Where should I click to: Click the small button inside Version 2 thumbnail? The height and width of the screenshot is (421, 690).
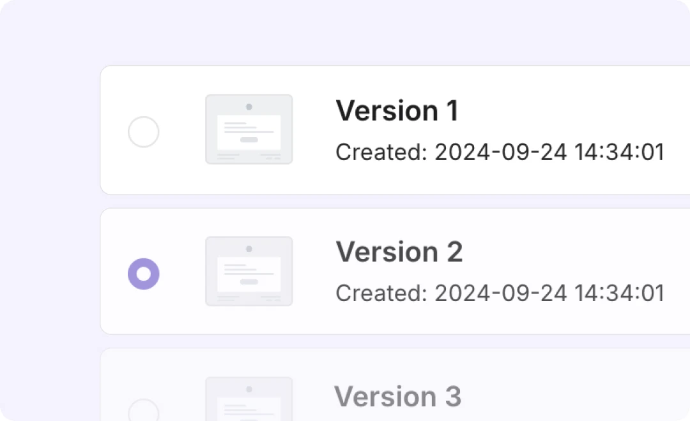[249, 281]
